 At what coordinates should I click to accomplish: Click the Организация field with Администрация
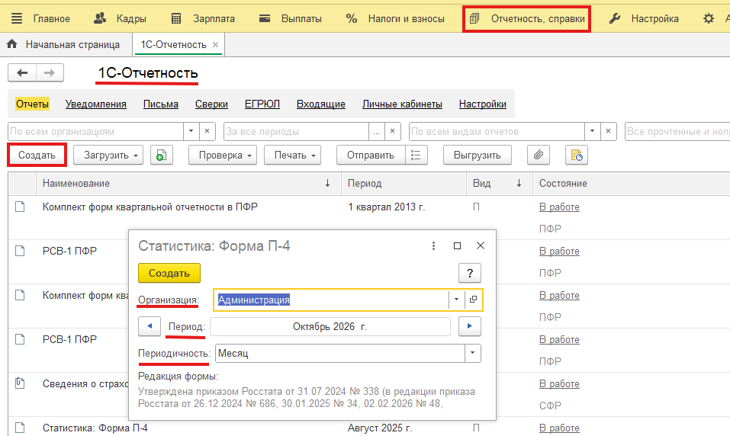point(331,300)
